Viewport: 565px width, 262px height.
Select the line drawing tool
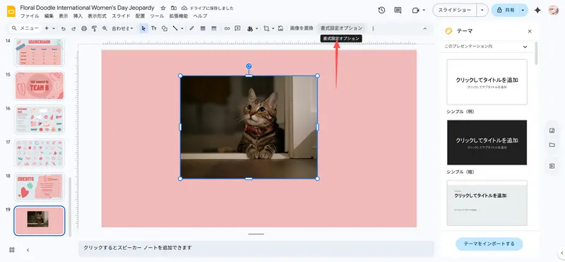tap(175, 28)
